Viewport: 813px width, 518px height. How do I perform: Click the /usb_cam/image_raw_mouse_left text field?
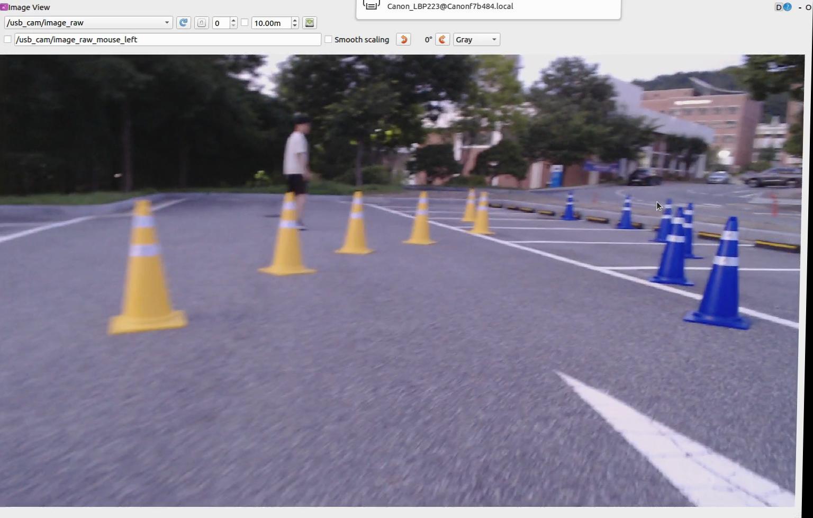pyautogui.click(x=167, y=40)
